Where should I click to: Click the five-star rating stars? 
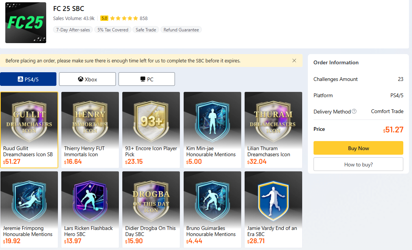coord(124,18)
